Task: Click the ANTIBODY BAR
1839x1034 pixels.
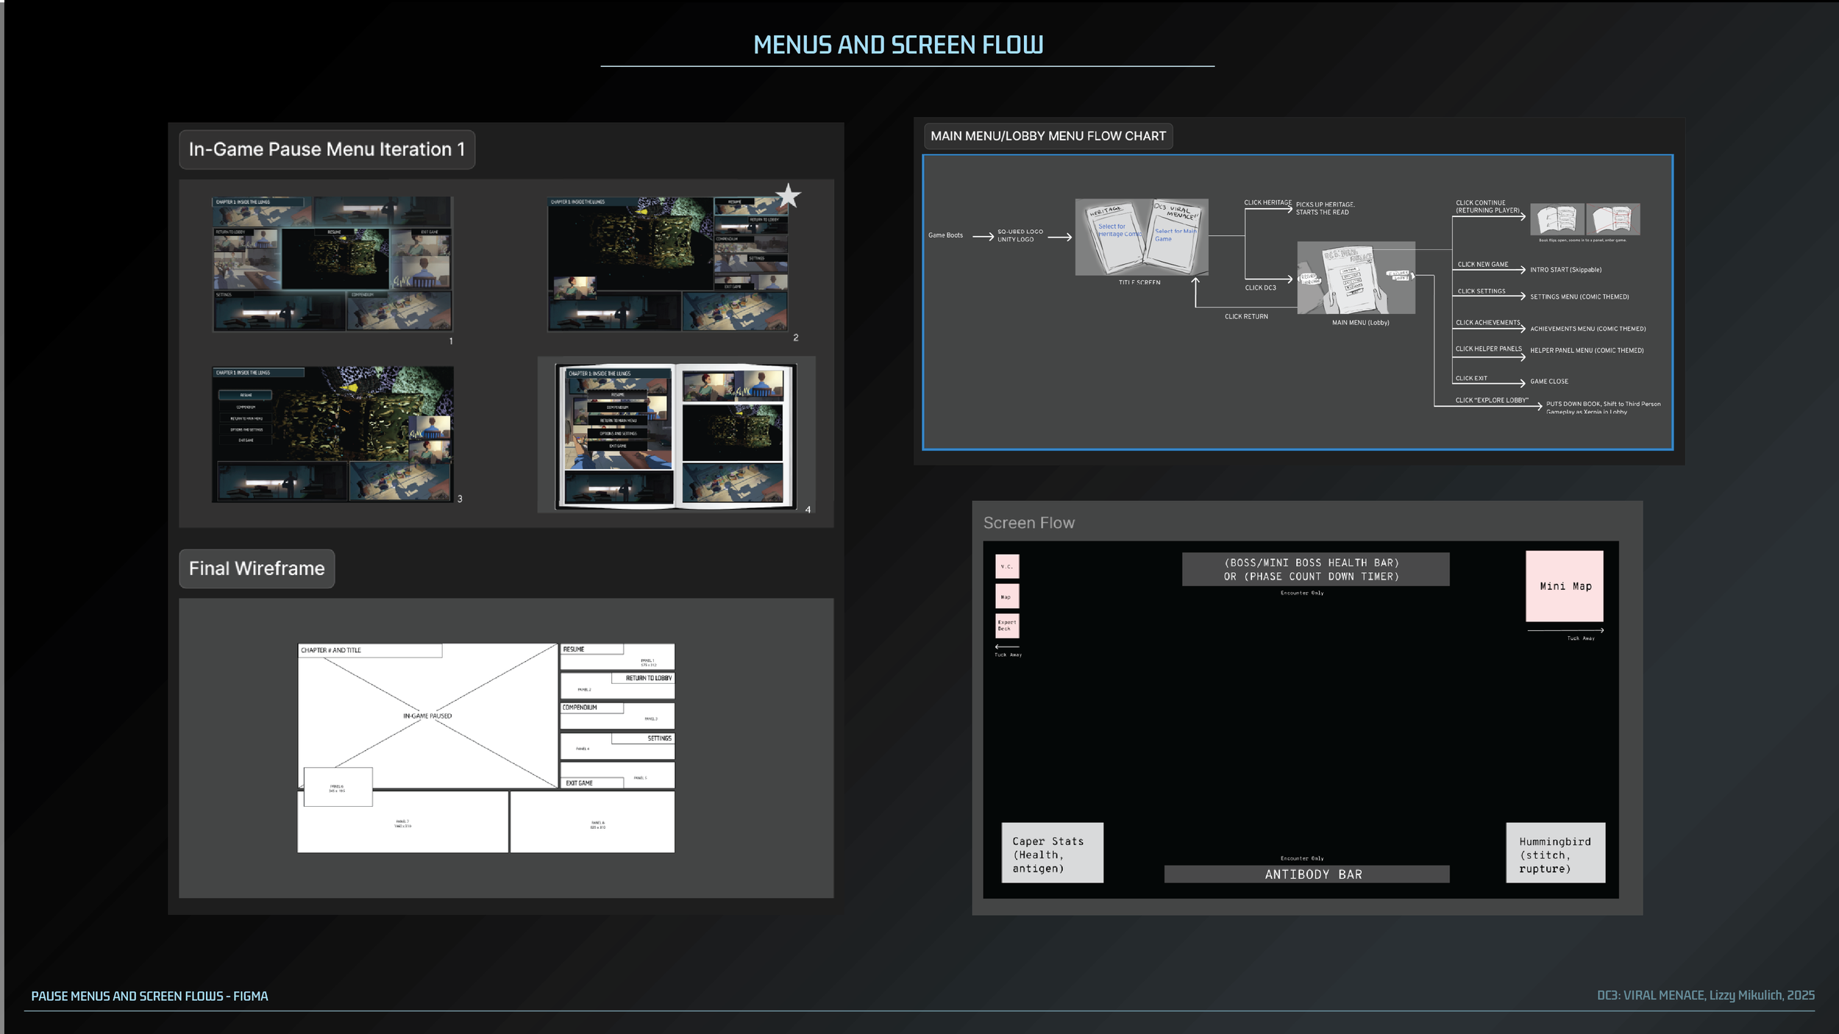Action: [1306, 874]
